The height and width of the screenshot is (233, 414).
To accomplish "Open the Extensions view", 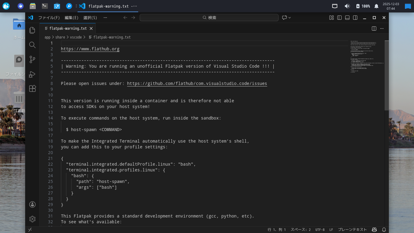I will point(32,89).
